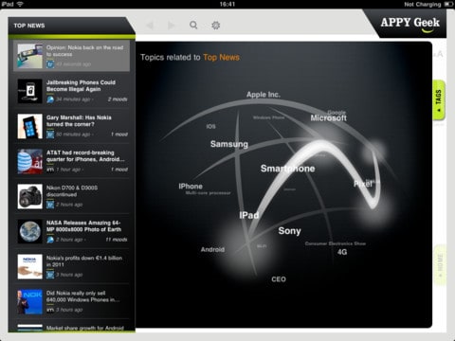
Task: Click the Top News orange link
Action: tap(221, 58)
